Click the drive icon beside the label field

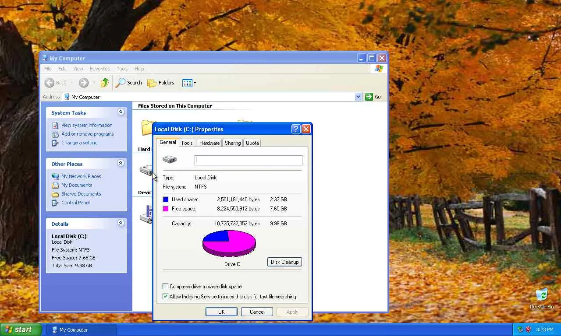(x=170, y=160)
